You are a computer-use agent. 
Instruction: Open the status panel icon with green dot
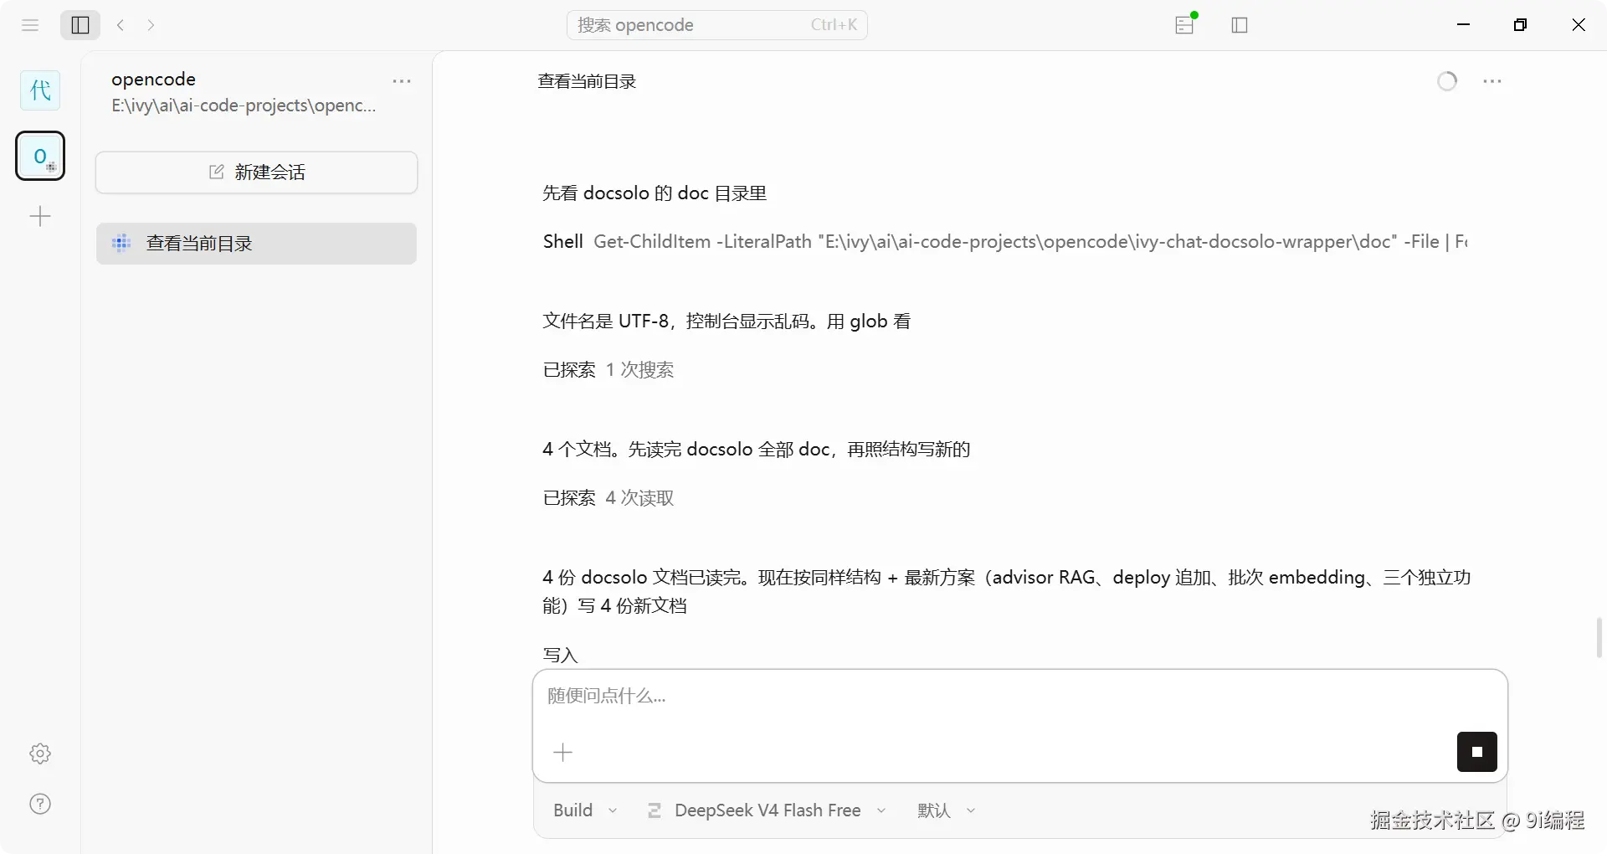pos(1185,24)
